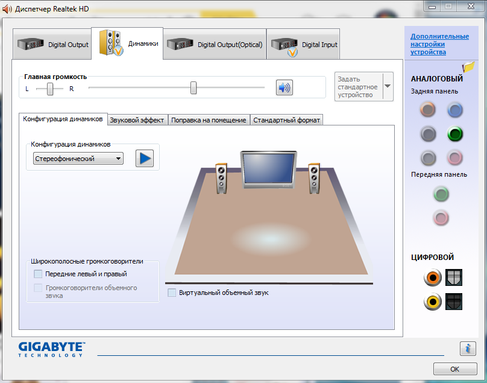Screen dimensions: 487x383
Task: Switch to the Digital Output(Optical) tab
Action: (215, 44)
